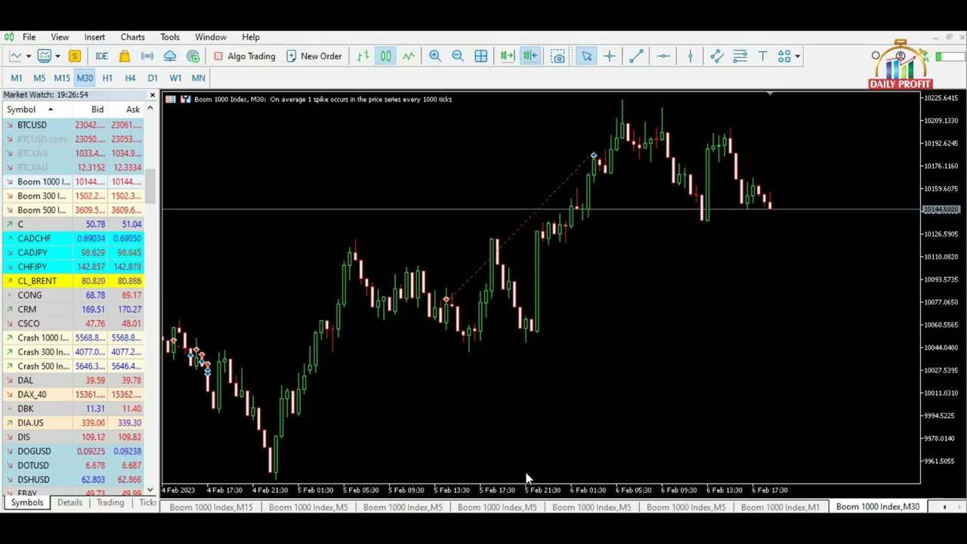Open the Market shopping bag icon
The width and height of the screenshot is (967, 544).
point(125,56)
